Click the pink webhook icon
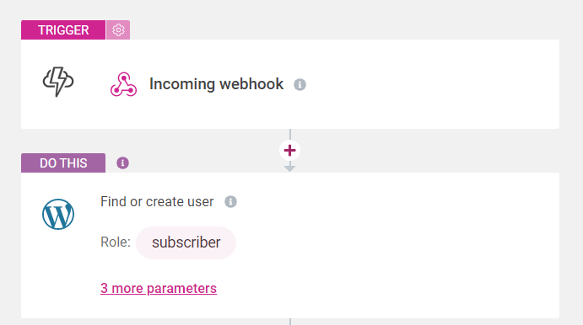The width and height of the screenshot is (583, 325). (x=123, y=84)
